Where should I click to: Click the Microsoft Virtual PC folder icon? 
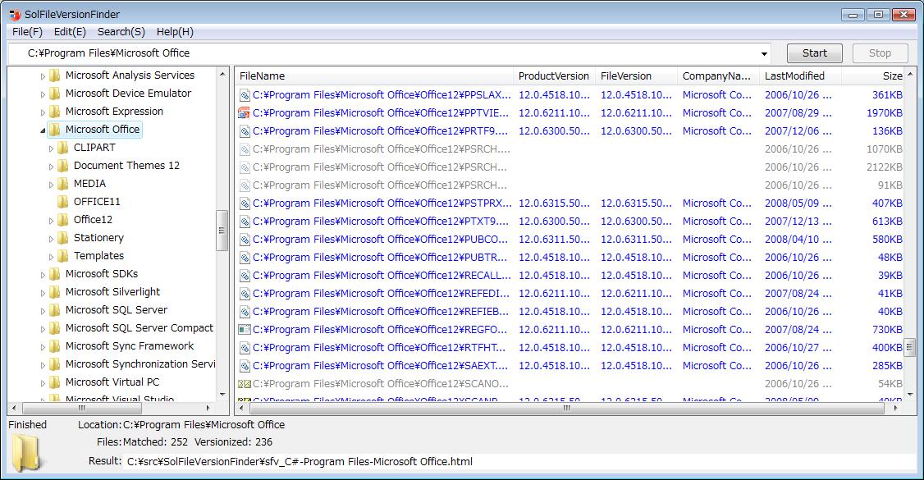55,382
